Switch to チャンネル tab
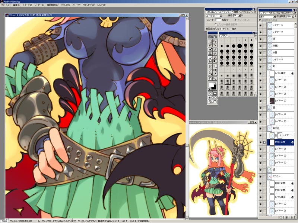The height and width of the screenshot is (223, 298). [276, 13]
